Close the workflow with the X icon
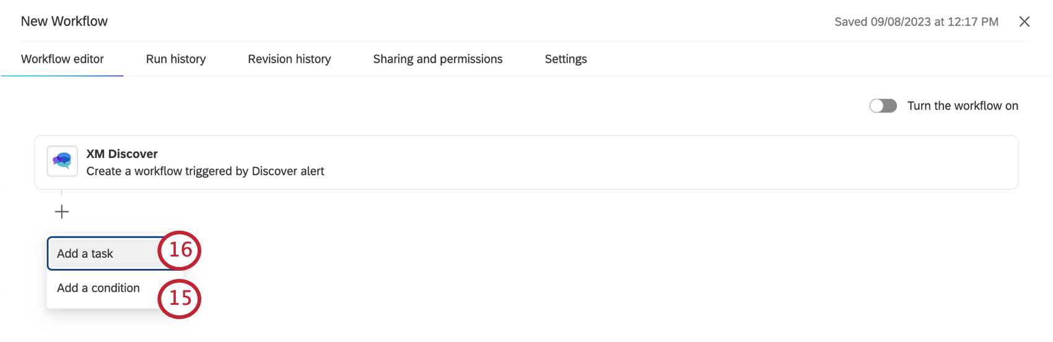Screen dimensions: 1053x342 click(x=1025, y=22)
